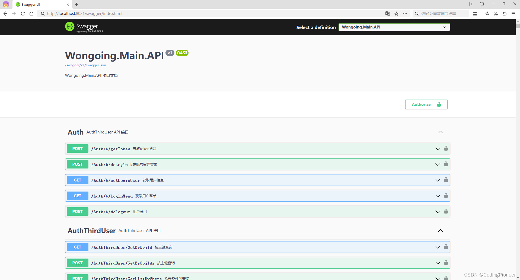Click the /AuthThirdUser/GetByObjIds path text
Image resolution: width=520 pixels, height=280 pixels.
click(x=123, y=263)
